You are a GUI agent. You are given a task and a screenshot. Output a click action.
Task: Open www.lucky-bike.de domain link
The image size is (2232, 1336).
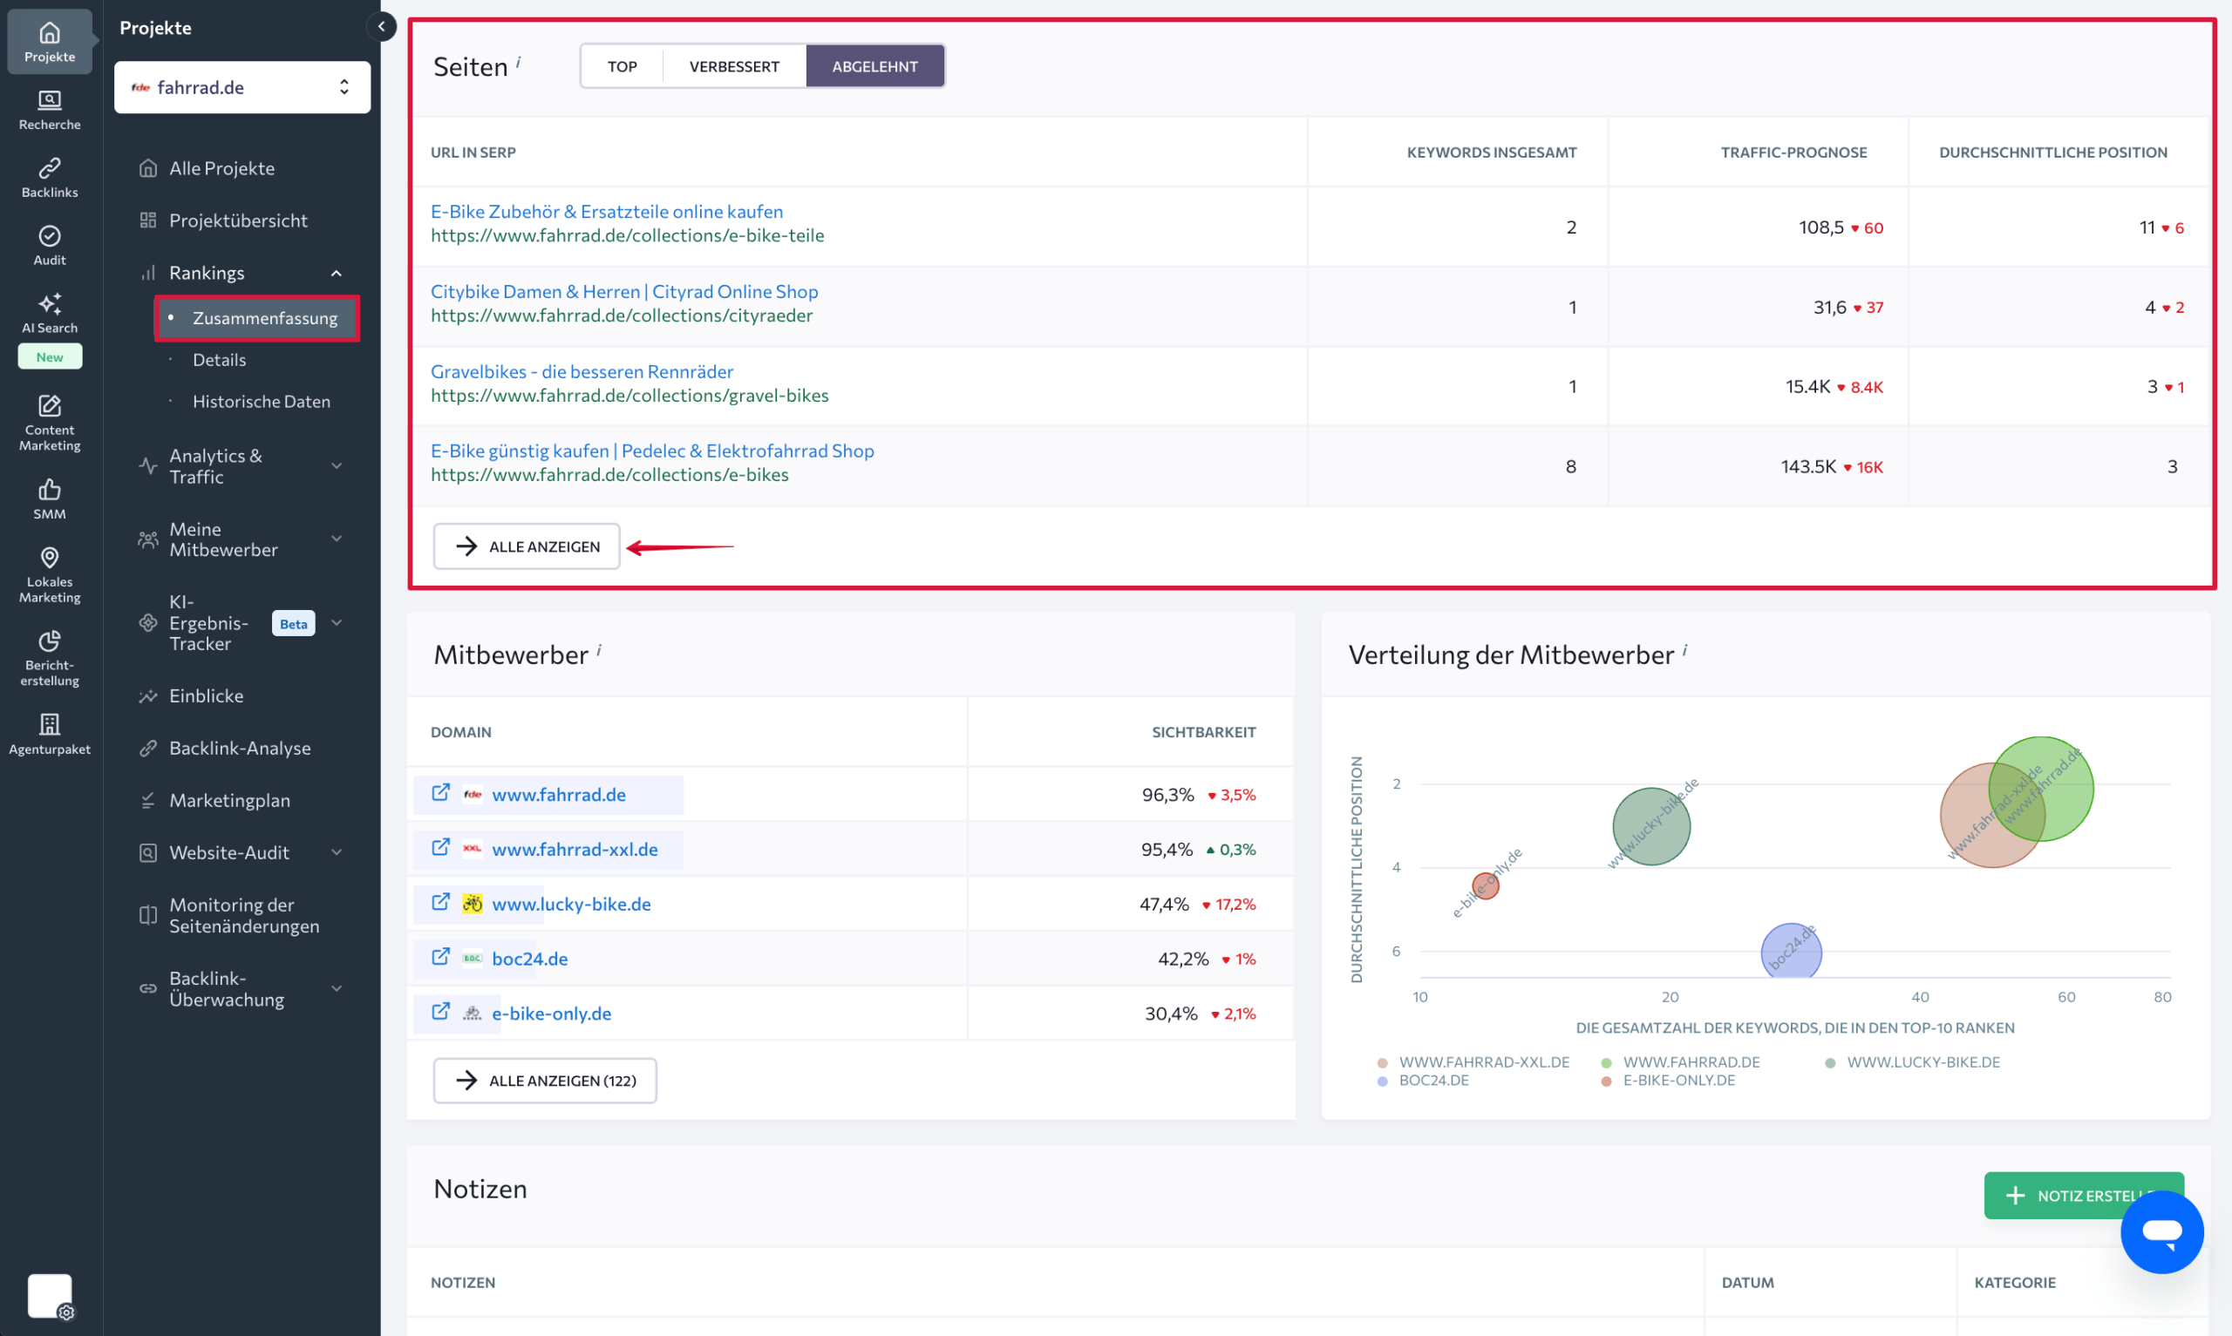571,903
